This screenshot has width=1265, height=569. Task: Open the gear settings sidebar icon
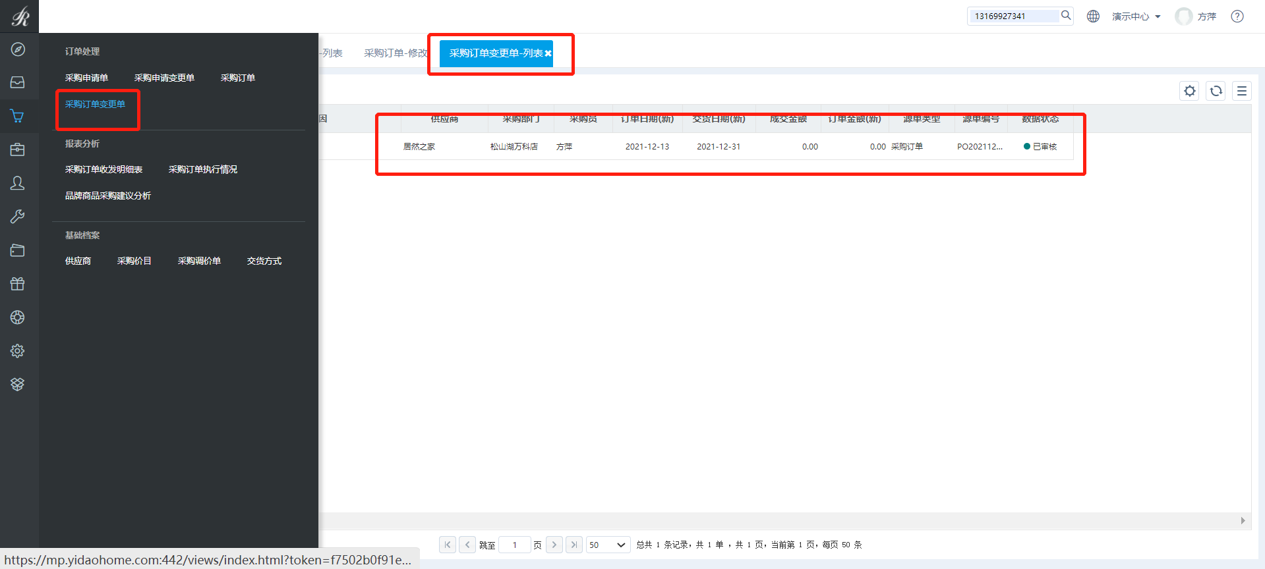[x=18, y=351]
